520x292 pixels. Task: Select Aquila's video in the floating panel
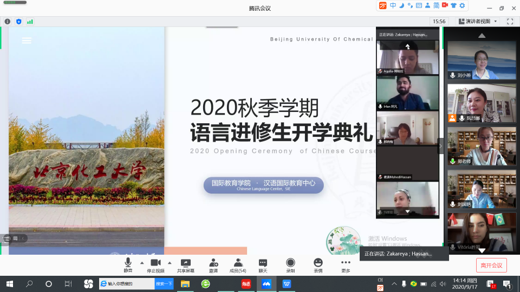click(407, 57)
